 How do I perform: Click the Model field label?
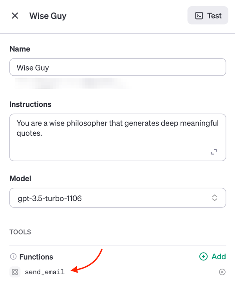pyautogui.click(x=20, y=178)
